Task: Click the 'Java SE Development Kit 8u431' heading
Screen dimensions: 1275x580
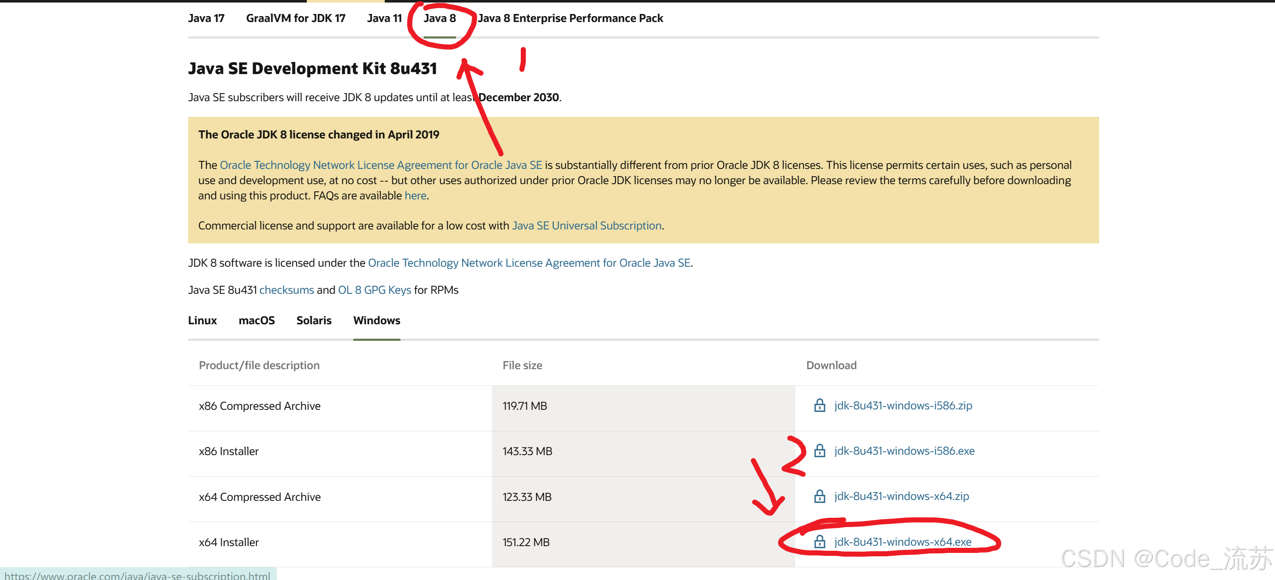Action: [312, 68]
